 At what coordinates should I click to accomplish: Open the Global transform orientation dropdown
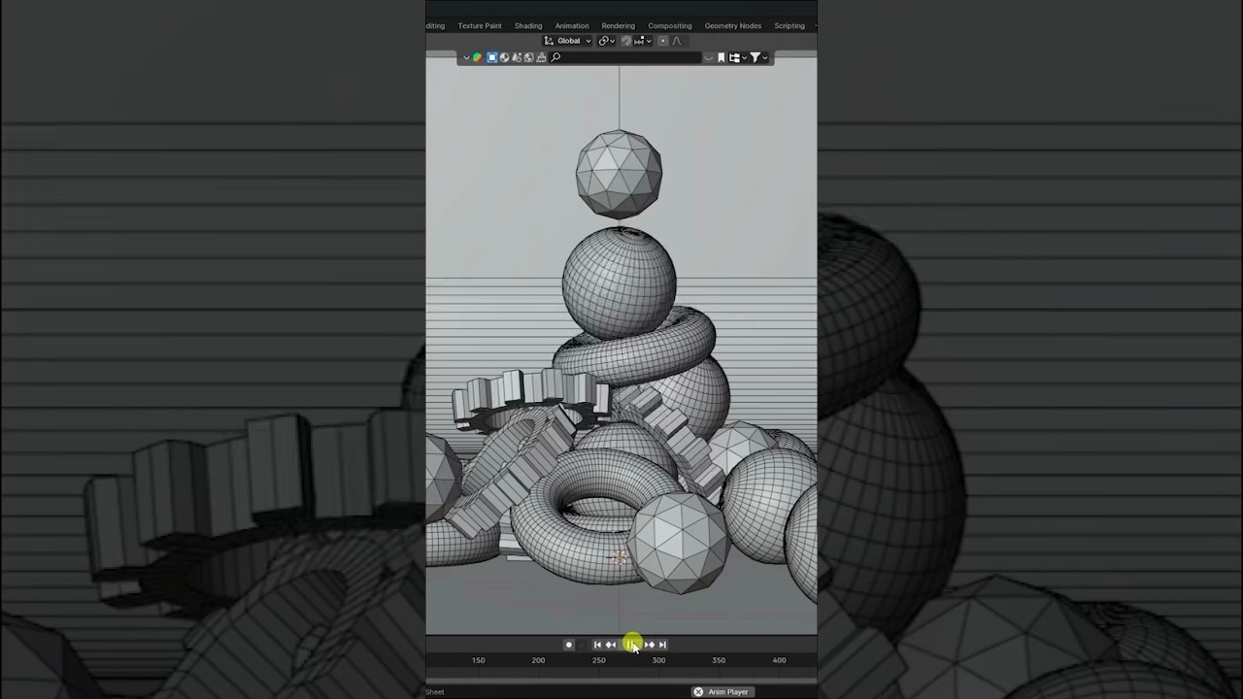567,41
